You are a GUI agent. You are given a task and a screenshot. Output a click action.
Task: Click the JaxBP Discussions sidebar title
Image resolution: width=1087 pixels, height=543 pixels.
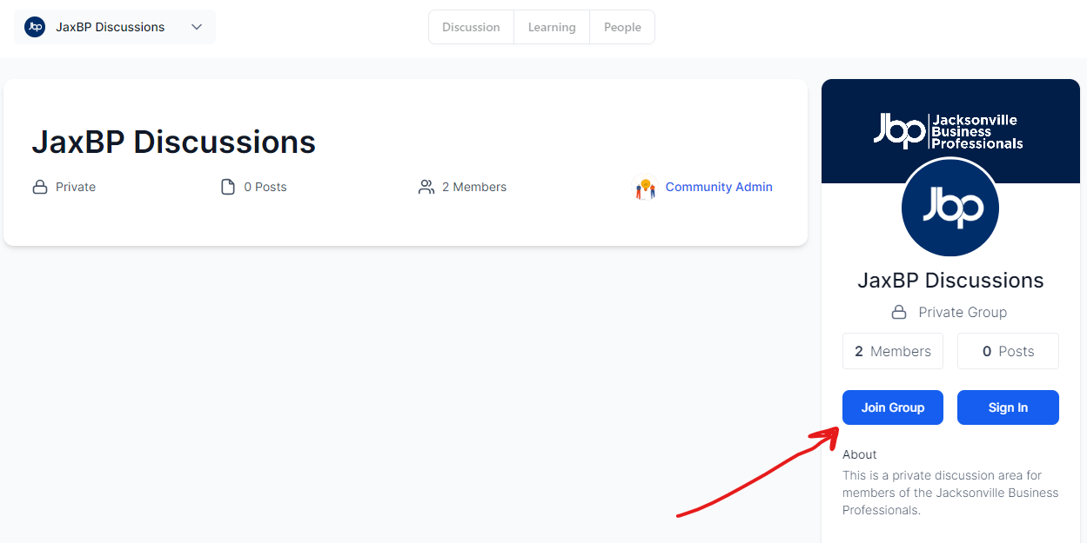[950, 281]
